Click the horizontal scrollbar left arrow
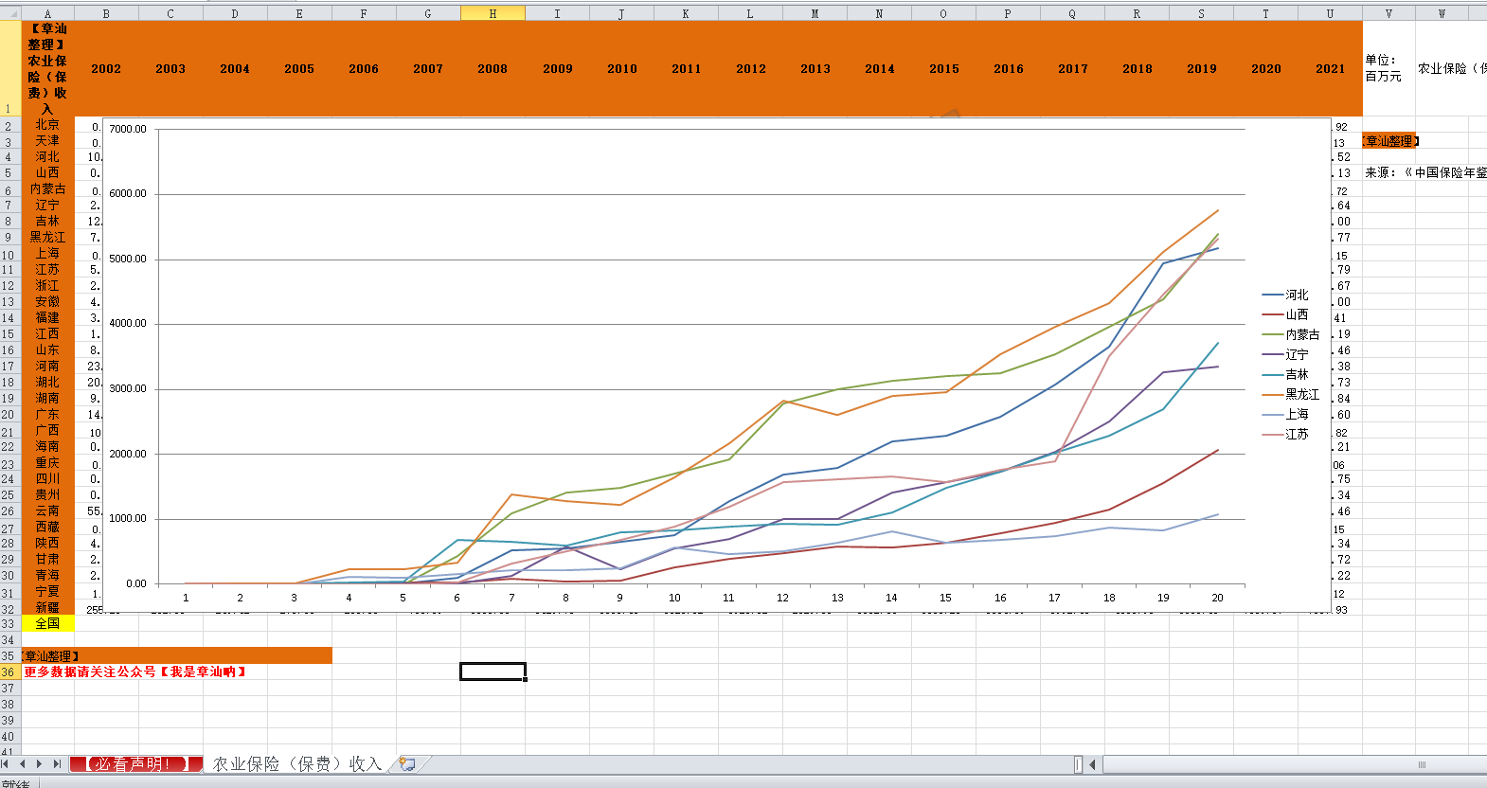 click(1092, 764)
